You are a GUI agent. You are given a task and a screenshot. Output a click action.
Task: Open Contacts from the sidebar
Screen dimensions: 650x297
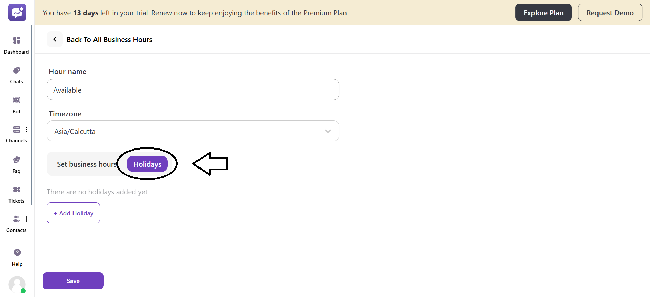coord(16,219)
